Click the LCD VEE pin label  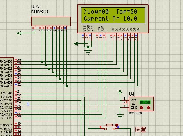tap(92, 28)
